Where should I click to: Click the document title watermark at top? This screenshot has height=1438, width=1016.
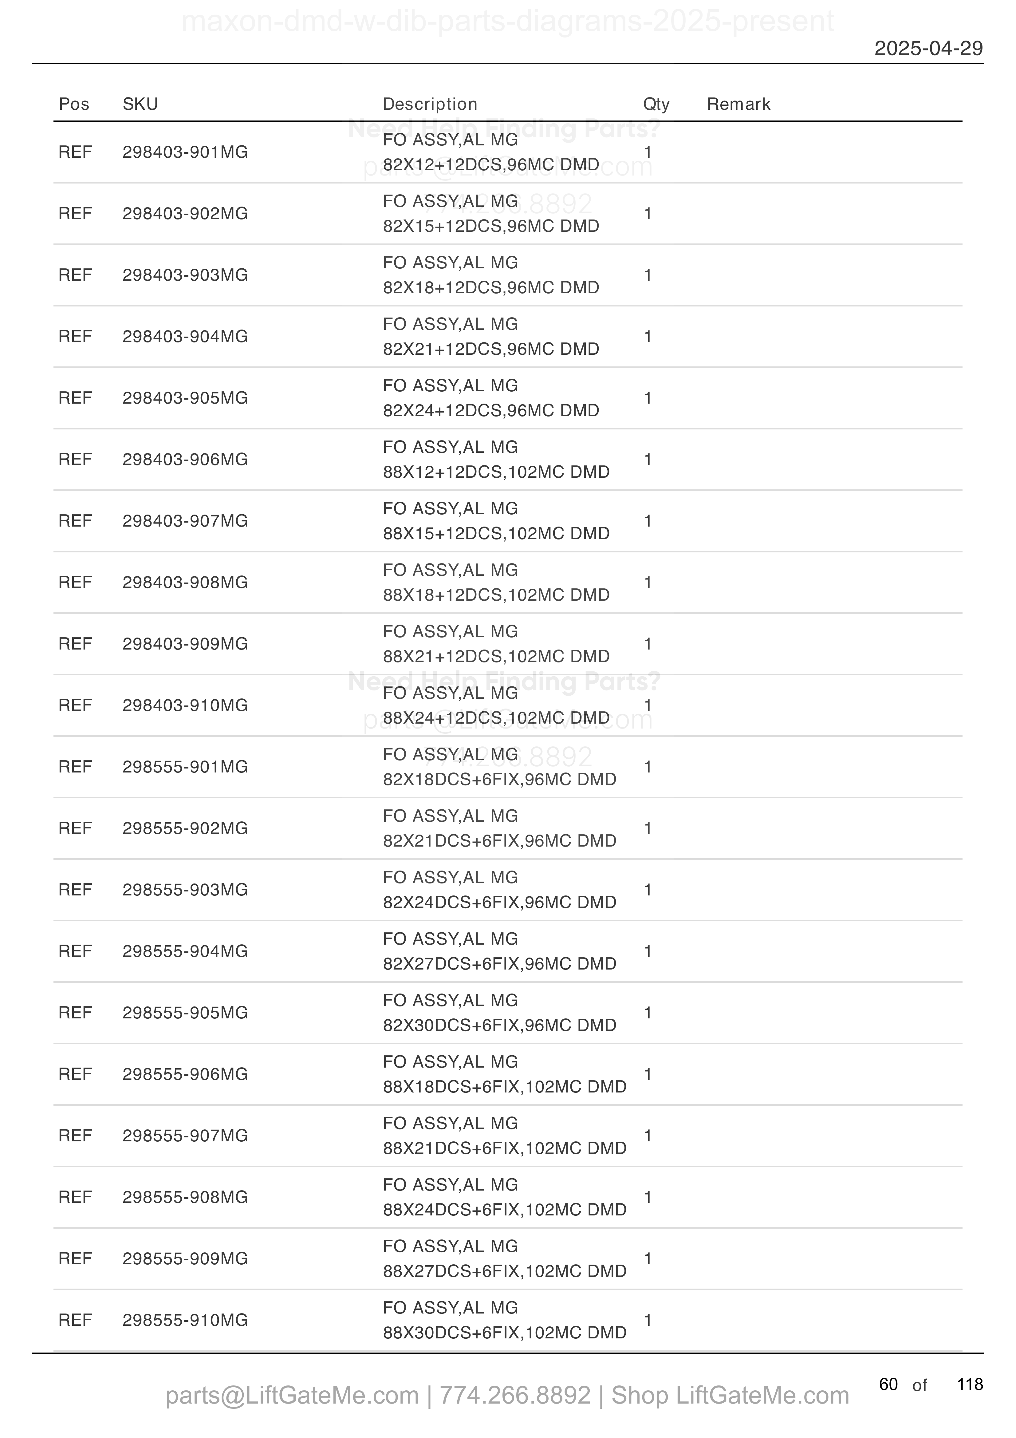tap(508, 21)
